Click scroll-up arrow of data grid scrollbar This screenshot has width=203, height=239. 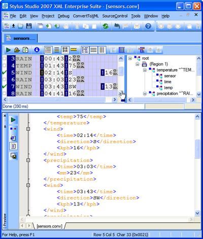click(x=121, y=58)
